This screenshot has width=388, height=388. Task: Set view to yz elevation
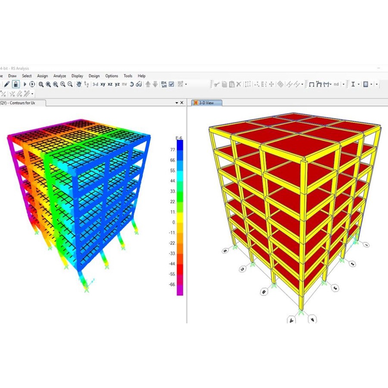click(x=117, y=84)
